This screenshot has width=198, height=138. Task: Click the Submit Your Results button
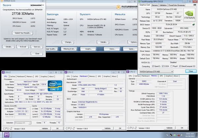(x=23, y=33)
